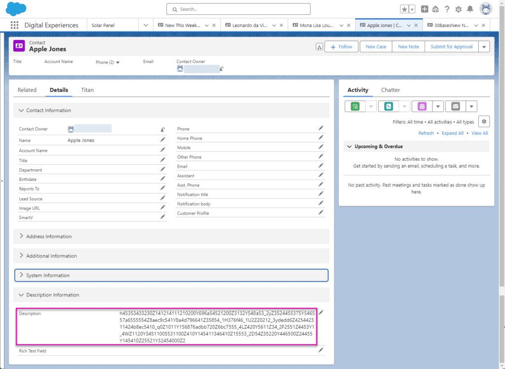The image size is (505, 369).
Task: Edit the Description field via pencil icon
Action: (321, 312)
